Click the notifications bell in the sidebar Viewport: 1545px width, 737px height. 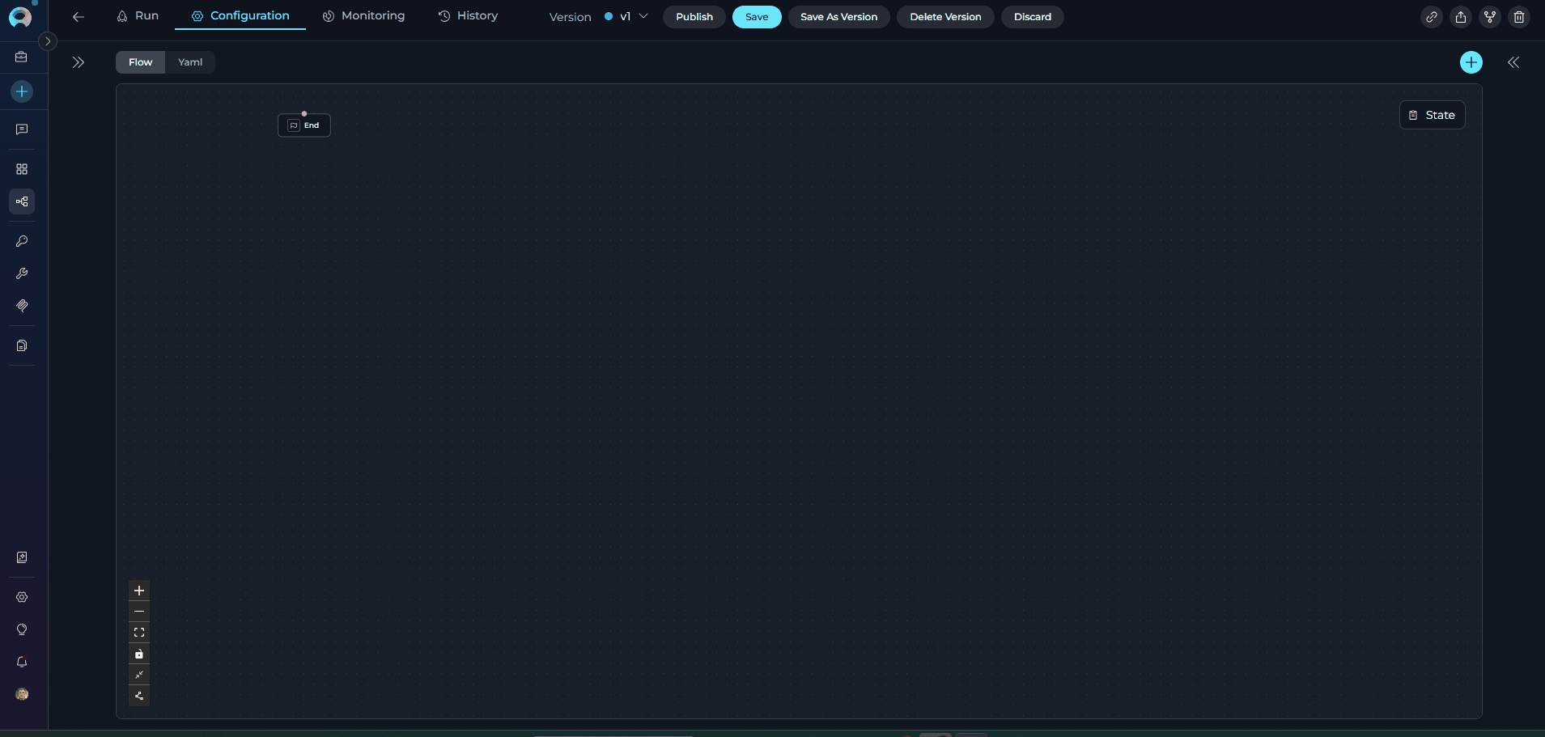(x=21, y=662)
